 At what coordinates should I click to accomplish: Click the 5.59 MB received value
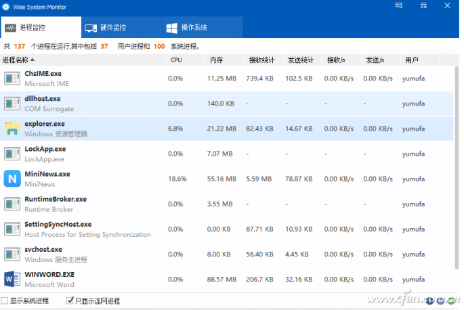[259, 179]
